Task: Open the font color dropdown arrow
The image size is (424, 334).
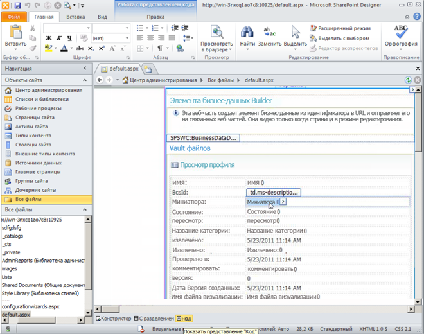Action: pos(72,48)
